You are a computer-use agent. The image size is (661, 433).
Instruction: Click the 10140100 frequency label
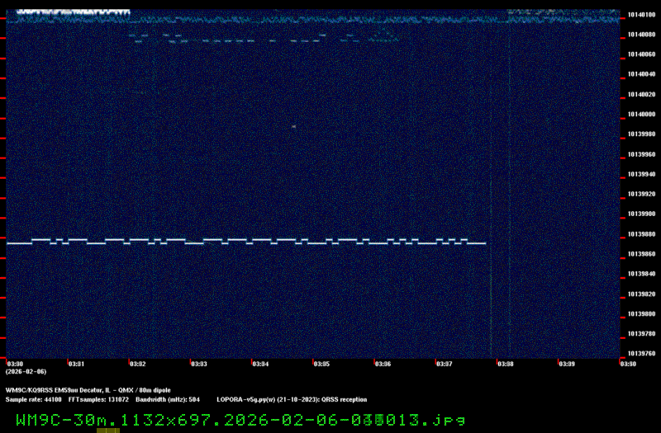[641, 15]
